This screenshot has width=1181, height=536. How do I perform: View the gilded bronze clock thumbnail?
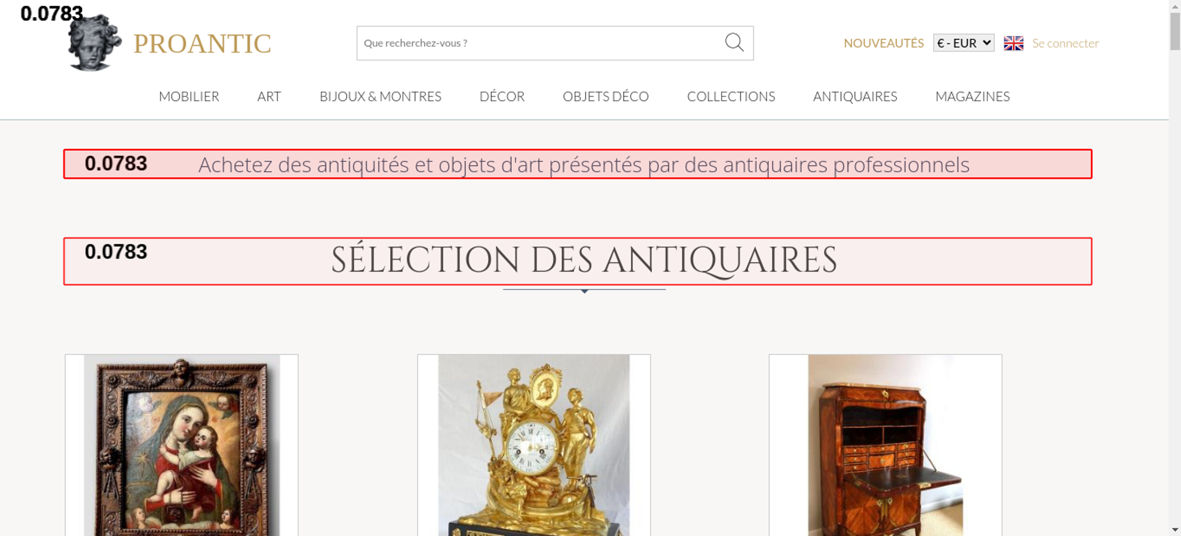click(534, 445)
